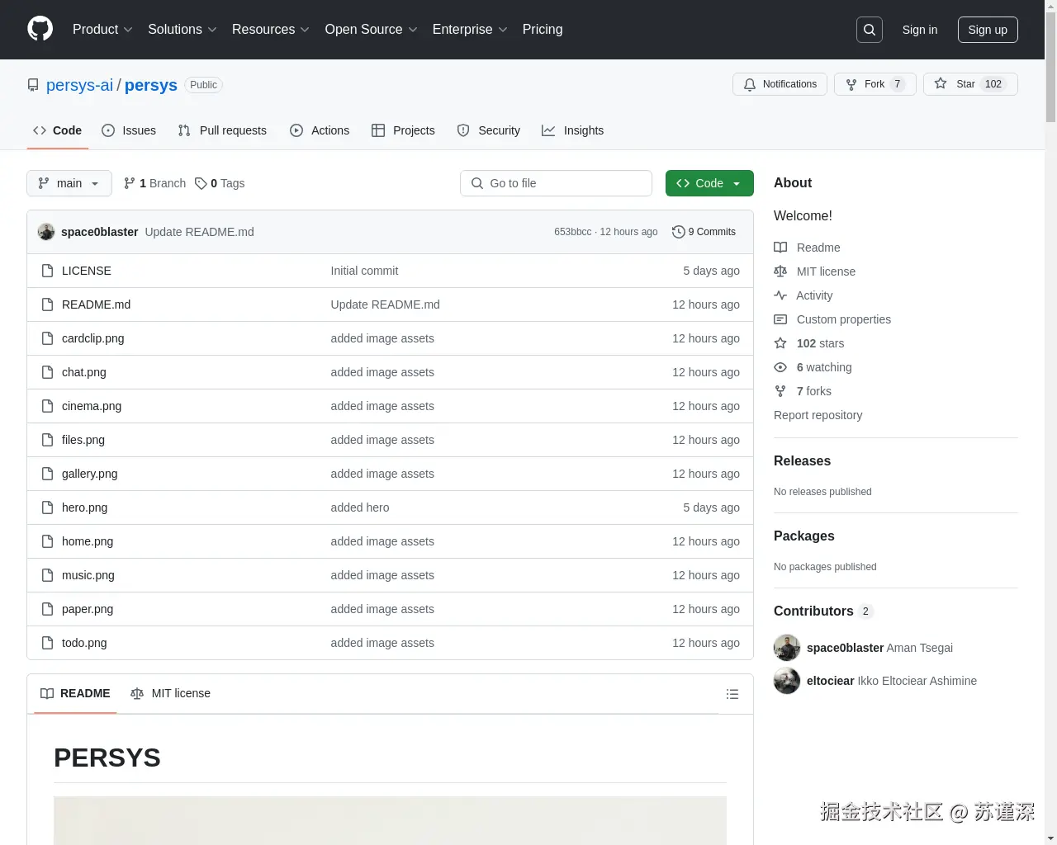The height and width of the screenshot is (845, 1057).
Task: Open the home.png file
Action: pyautogui.click(x=88, y=541)
